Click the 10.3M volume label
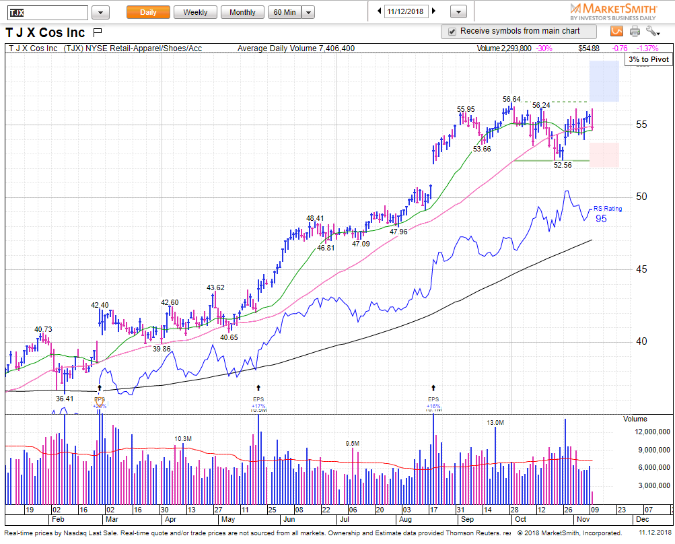Image resolution: width=675 pixels, height=544 pixels. point(183,438)
